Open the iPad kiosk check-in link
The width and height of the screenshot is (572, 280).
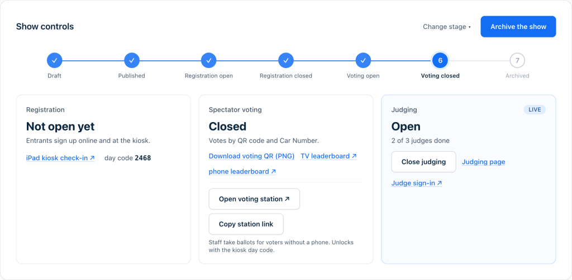pyautogui.click(x=60, y=158)
